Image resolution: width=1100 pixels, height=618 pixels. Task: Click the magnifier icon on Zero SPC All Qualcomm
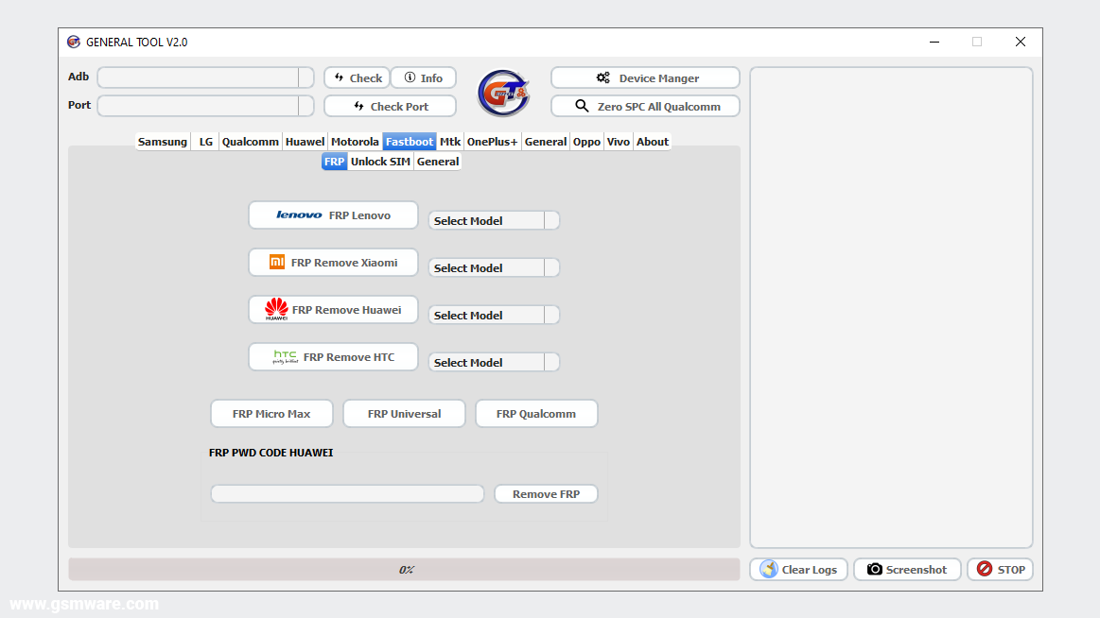coord(581,106)
